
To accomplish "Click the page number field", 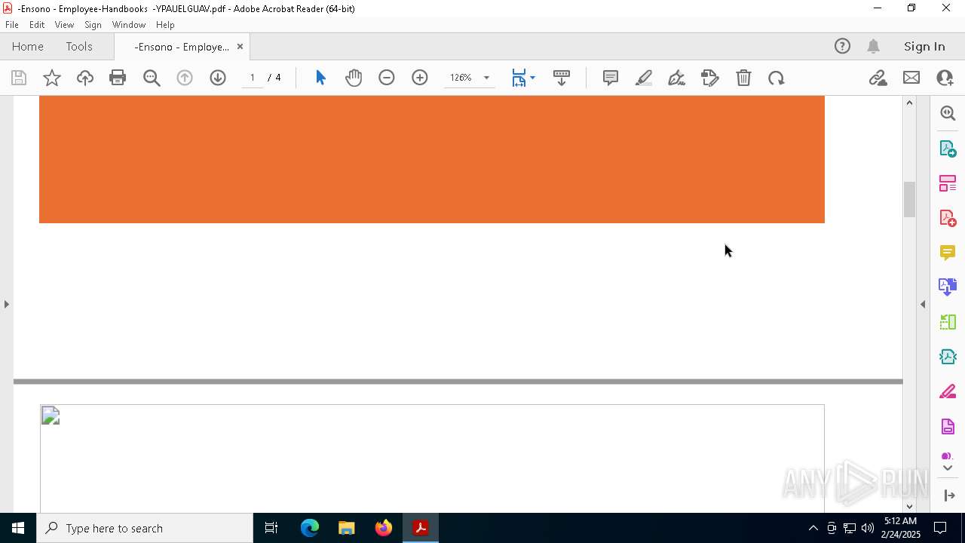I will (253, 78).
